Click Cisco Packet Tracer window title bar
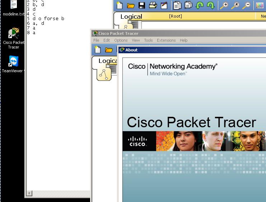Viewport: 266px width, 202px height. click(x=179, y=33)
